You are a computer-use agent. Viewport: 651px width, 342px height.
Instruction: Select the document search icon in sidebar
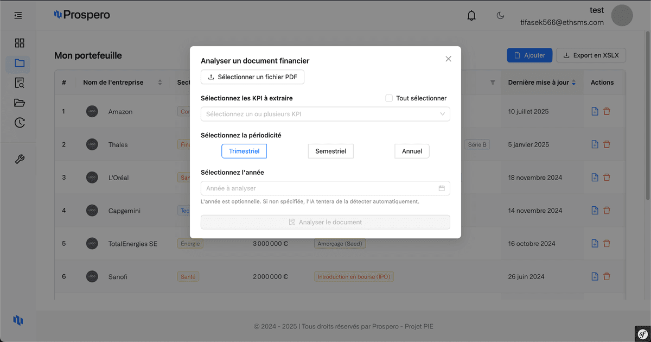20,83
